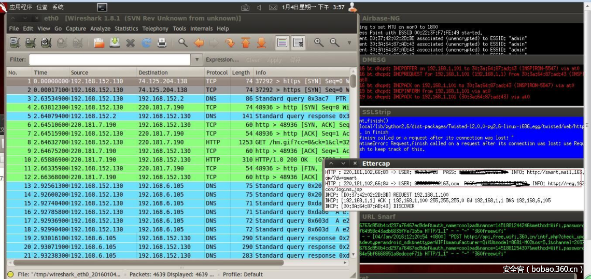Zoom in on the packet text

[319, 42]
